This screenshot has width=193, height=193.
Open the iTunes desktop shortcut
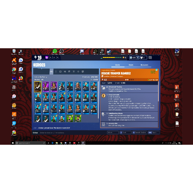[x=14, y=97]
